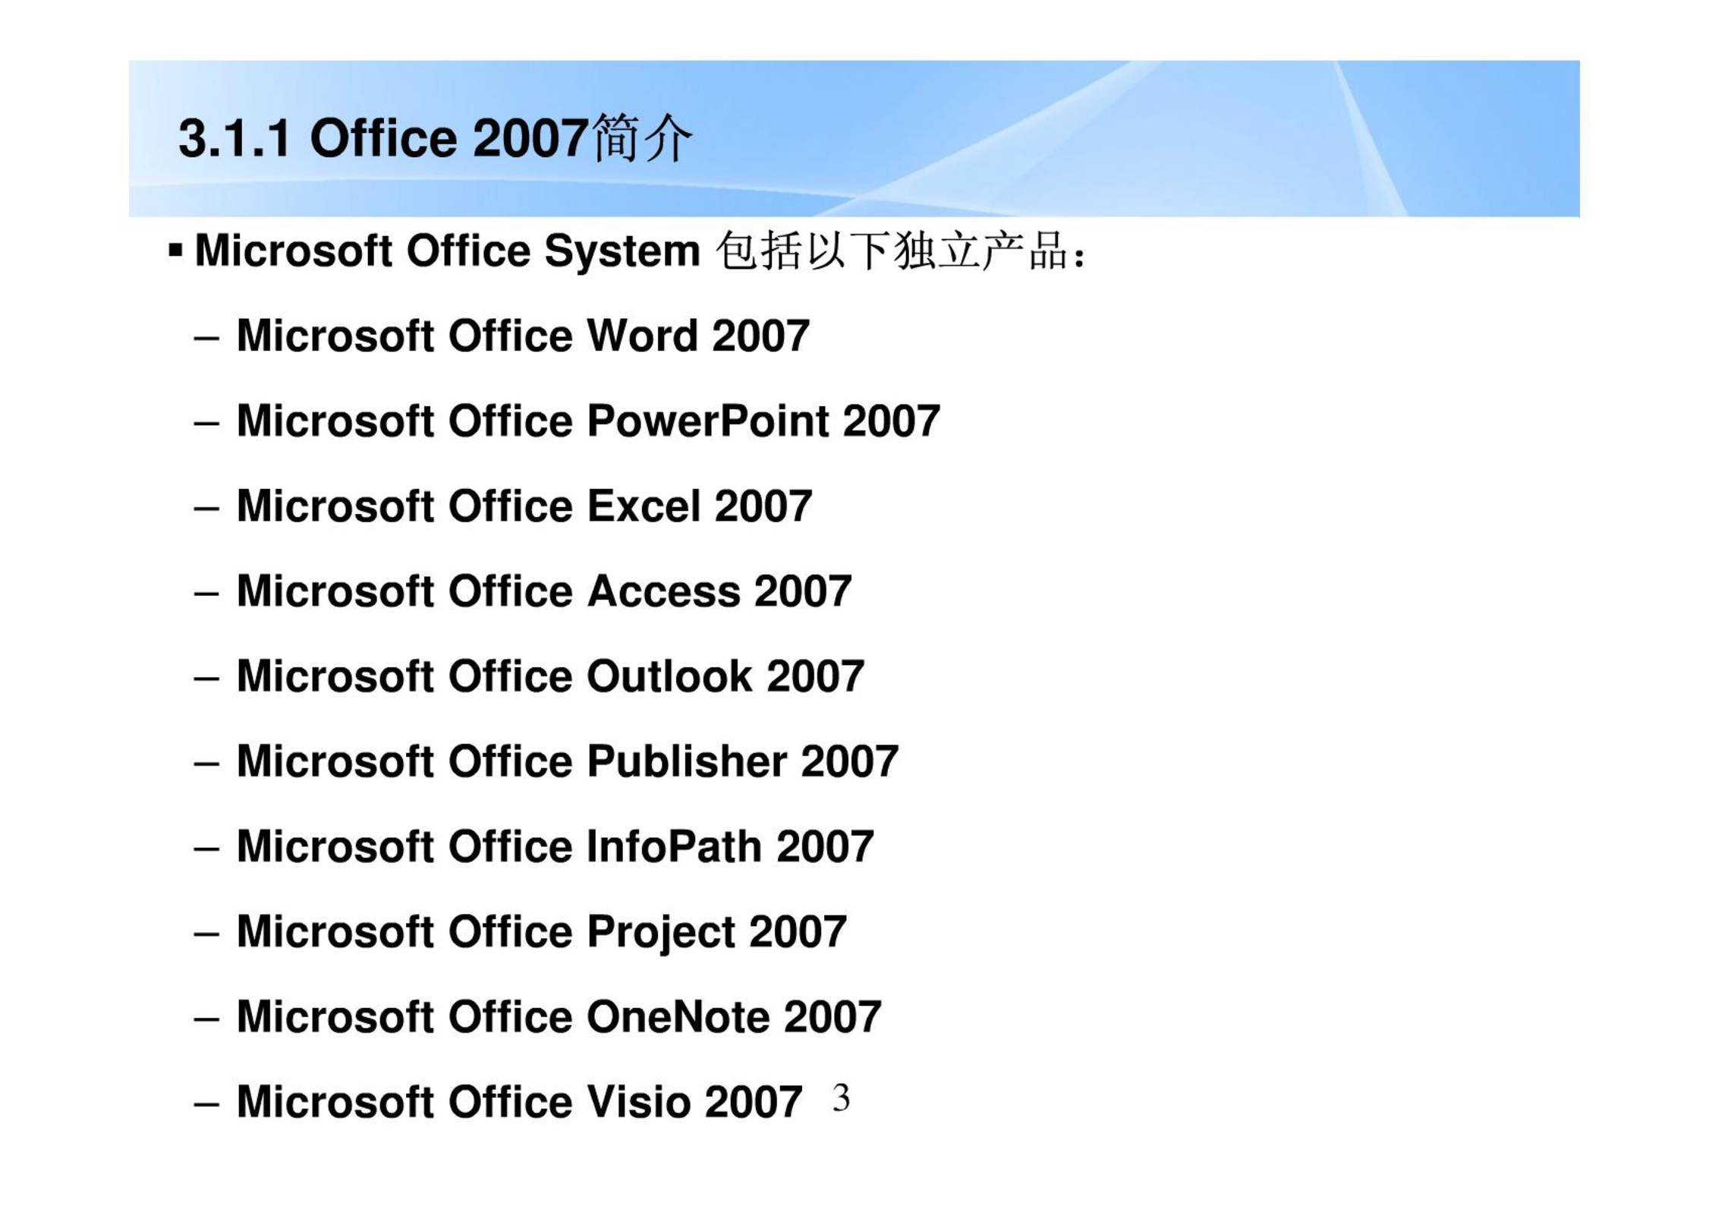Screen dimensions: 1709x1210
Task: Click the dash bullet before the Excel 2007 item
Action: pos(206,508)
